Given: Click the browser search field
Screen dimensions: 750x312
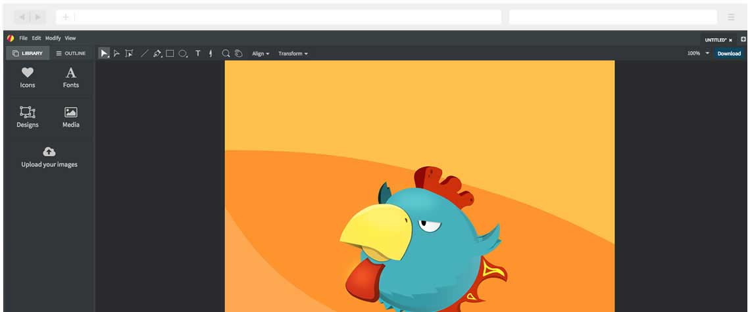Looking at the screenshot, I should pos(613,17).
